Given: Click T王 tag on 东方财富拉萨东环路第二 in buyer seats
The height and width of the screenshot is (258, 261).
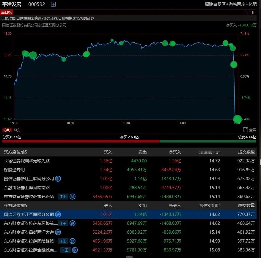Looking at the screenshot, I should [63, 197].
